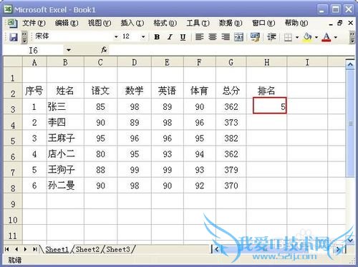Toggle Italic formatting

click(170, 37)
